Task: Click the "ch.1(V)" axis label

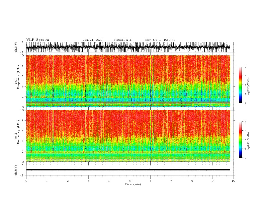Action: (16, 47)
